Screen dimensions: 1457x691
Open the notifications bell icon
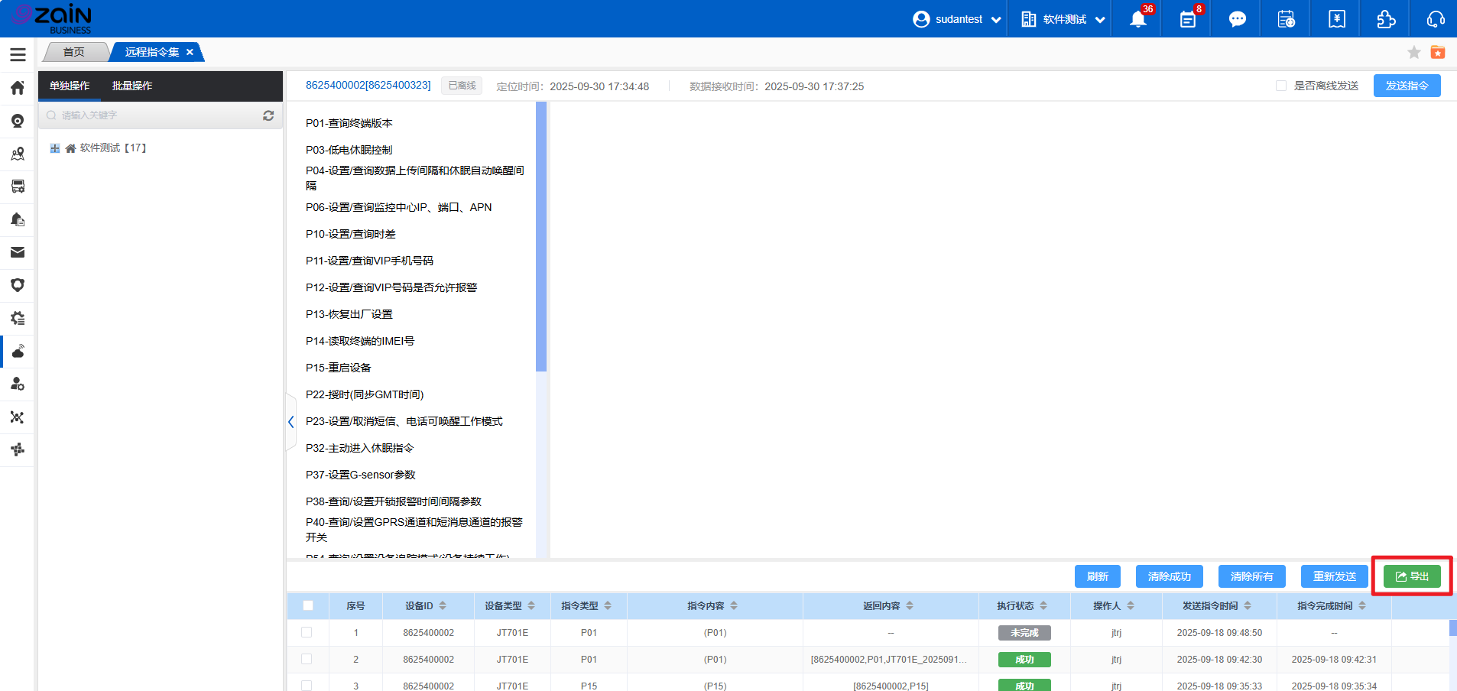coord(1137,19)
